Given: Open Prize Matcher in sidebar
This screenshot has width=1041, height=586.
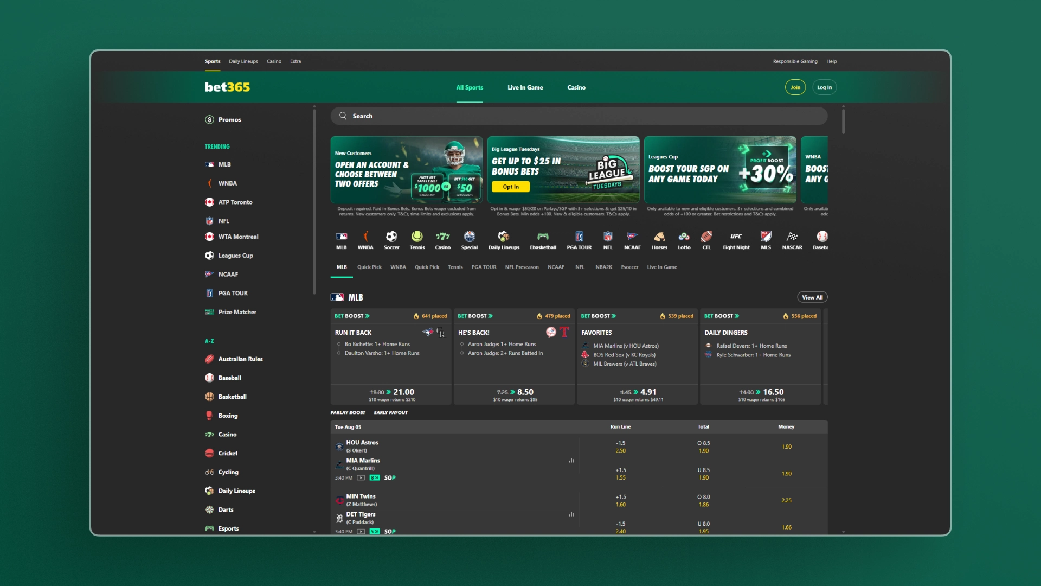Looking at the screenshot, I should (x=230, y=312).
